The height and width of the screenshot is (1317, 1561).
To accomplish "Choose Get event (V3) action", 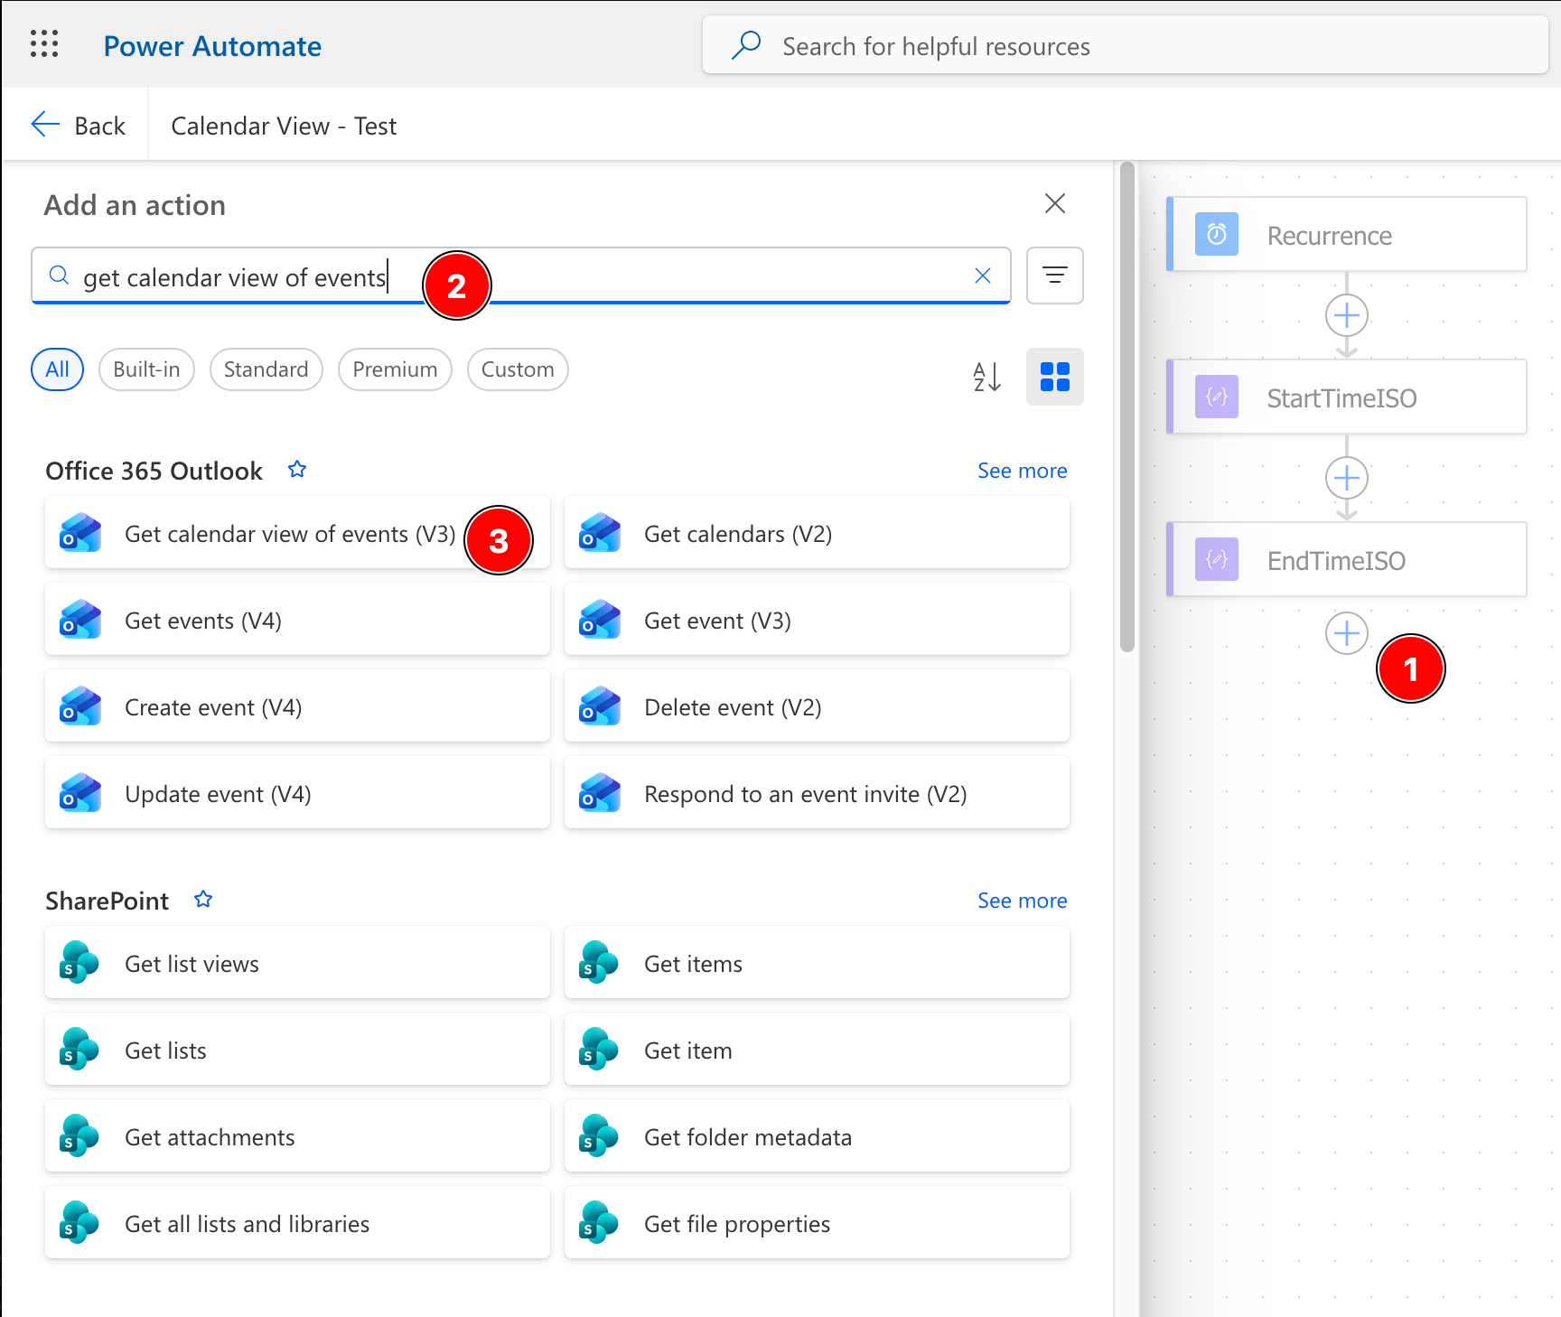I will click(x=817, y=620).
